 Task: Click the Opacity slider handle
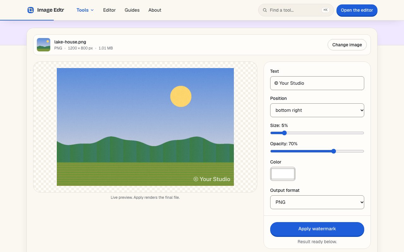[334, 151]
